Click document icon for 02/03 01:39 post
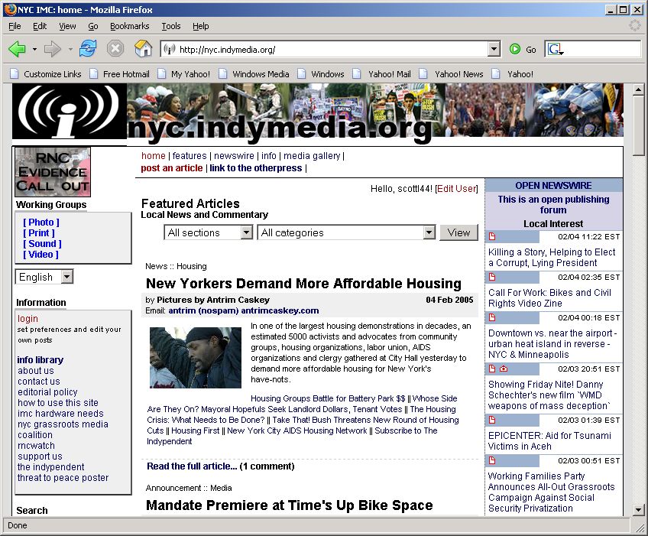This screenshot has height=536, width=648. point(492,420)
